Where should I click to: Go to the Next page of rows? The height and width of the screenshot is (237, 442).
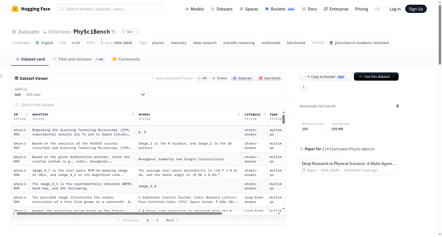tap(172, 220)
